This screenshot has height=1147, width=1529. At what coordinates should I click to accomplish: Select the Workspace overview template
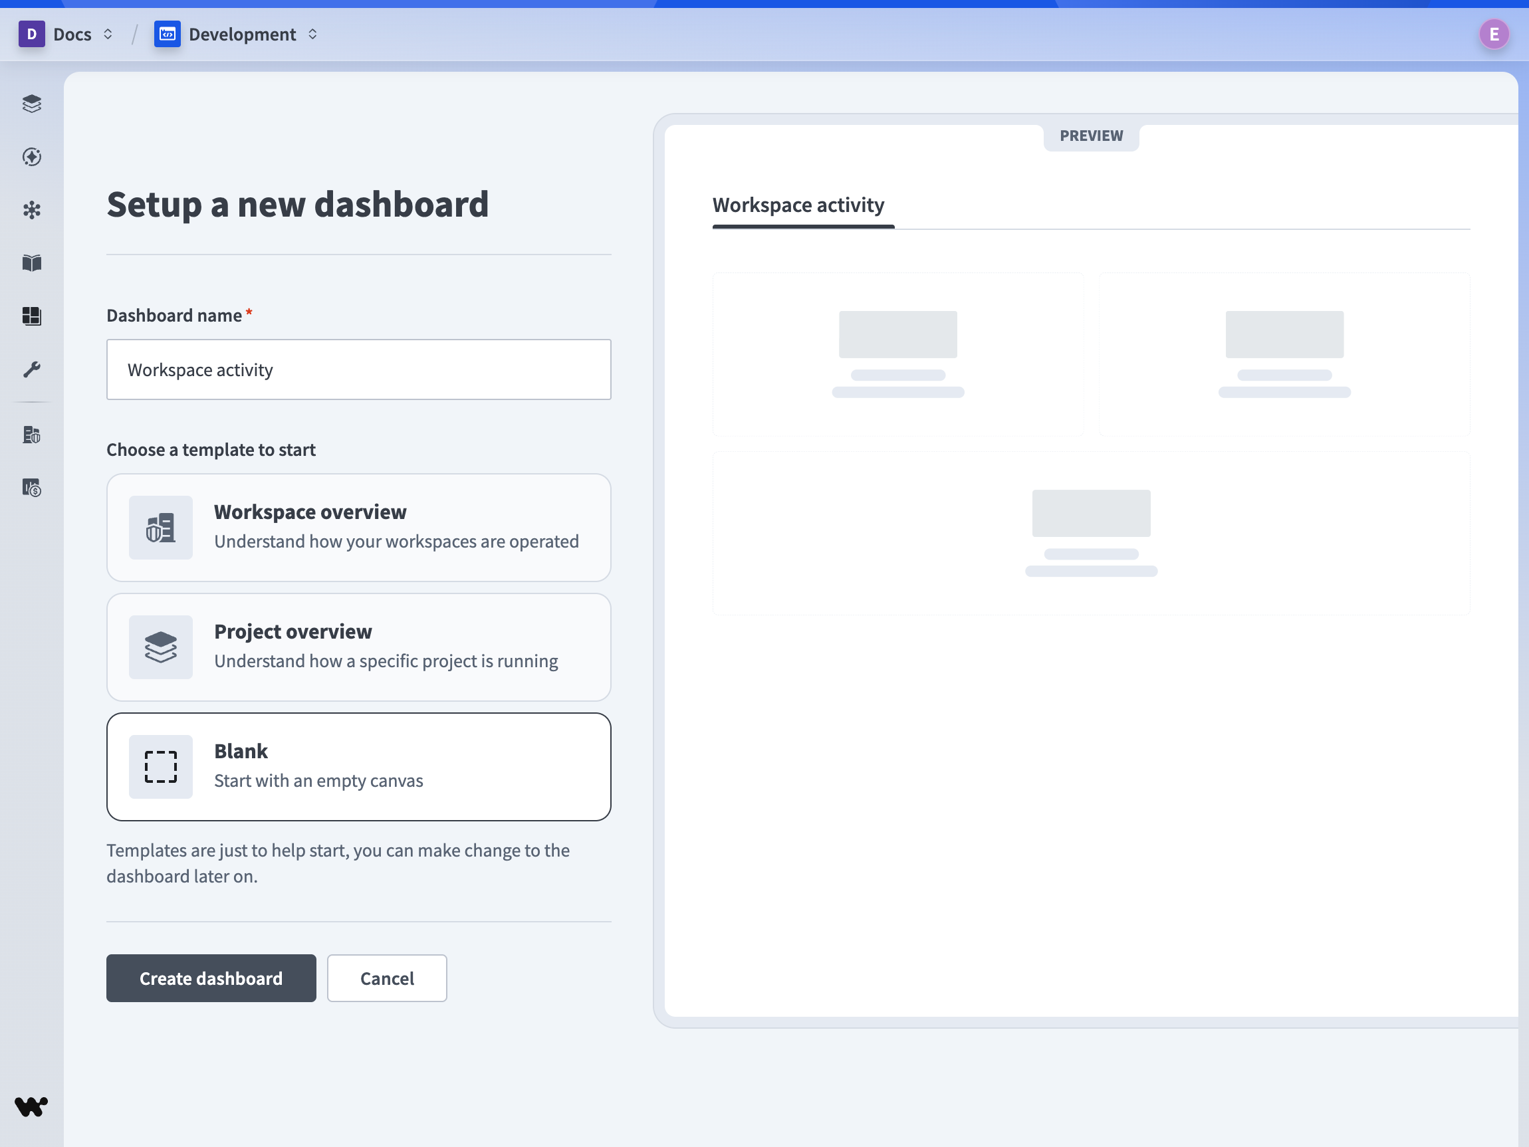pyautogui.click(x=359, y=527)
